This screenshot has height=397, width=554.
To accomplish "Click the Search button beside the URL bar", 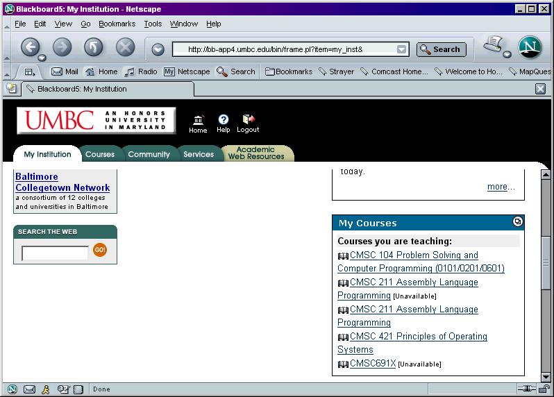I will [442, 49].
